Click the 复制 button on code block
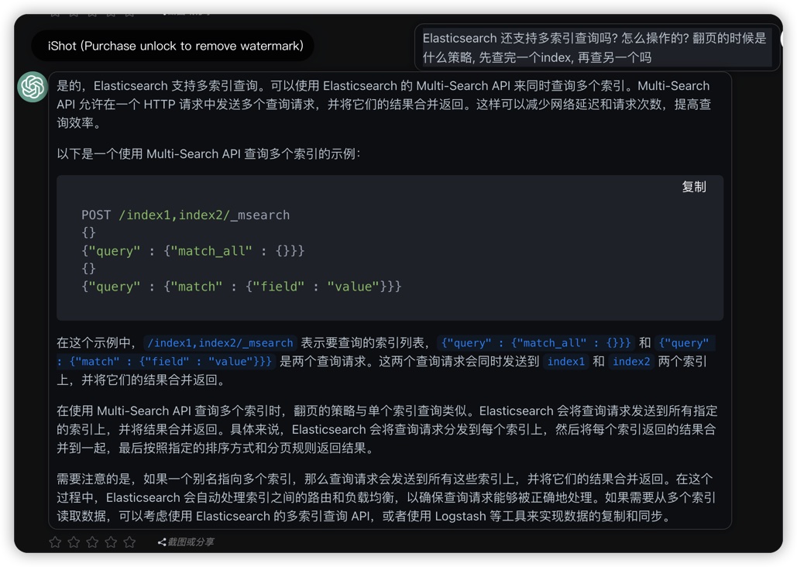This screenshot has height=567, width=797. click(693, 187)
